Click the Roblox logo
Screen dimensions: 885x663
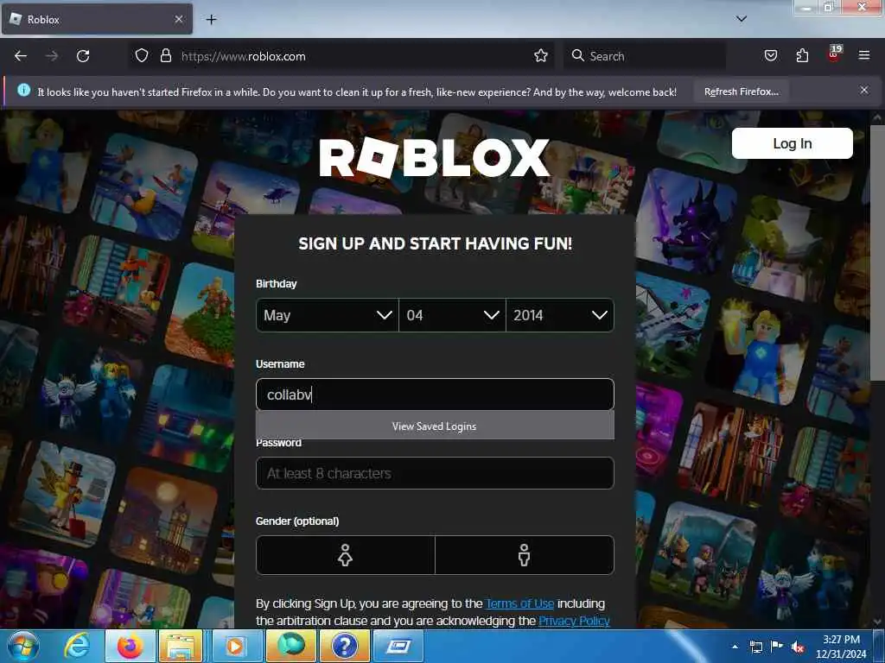(435, 158)
